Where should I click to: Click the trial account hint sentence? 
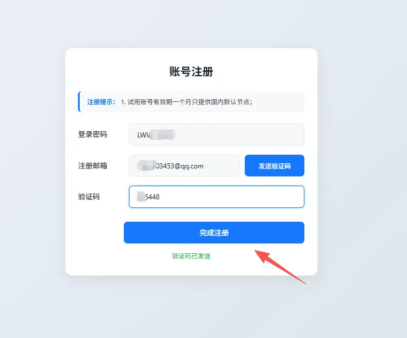[x=186, y=102]
